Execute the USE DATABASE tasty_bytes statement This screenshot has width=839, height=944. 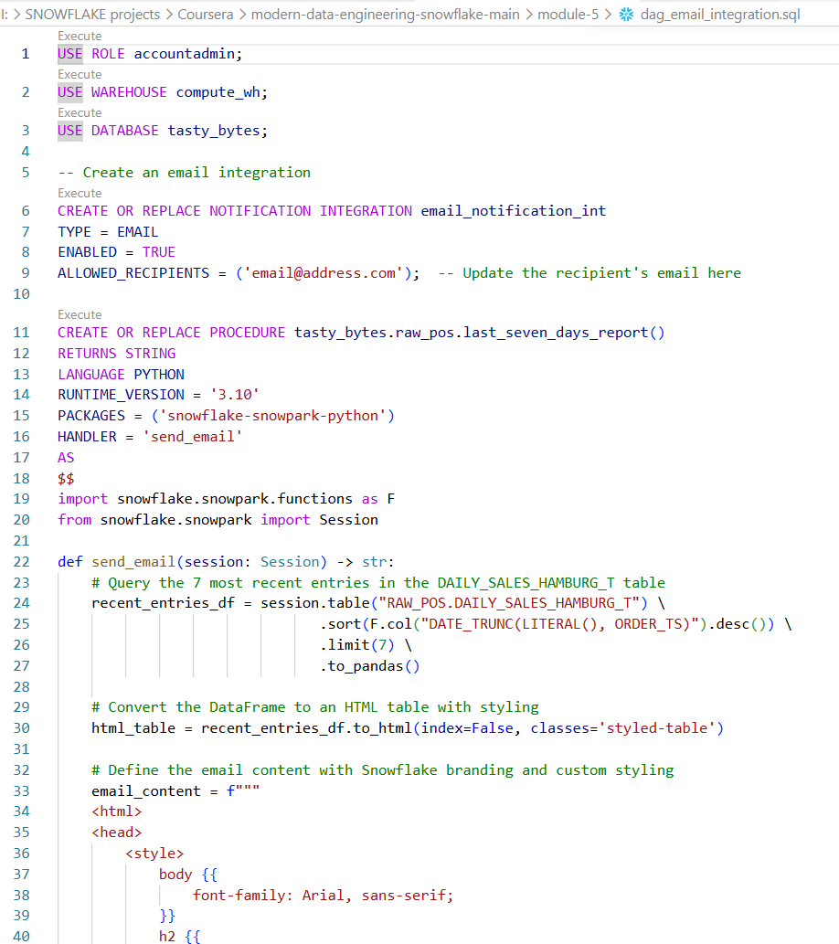(x=80, y=113)
